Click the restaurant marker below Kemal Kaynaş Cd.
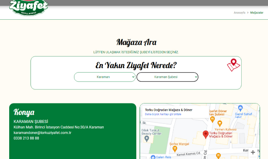 pyautogui.click(x=218, y=156)
